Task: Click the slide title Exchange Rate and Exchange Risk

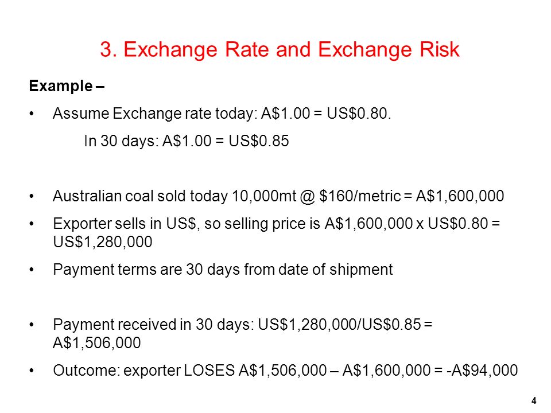Action: (x=280, y=49)
